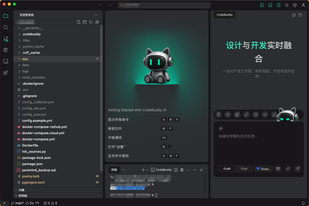
Task: Open the account profile icon
Action: 303,5
